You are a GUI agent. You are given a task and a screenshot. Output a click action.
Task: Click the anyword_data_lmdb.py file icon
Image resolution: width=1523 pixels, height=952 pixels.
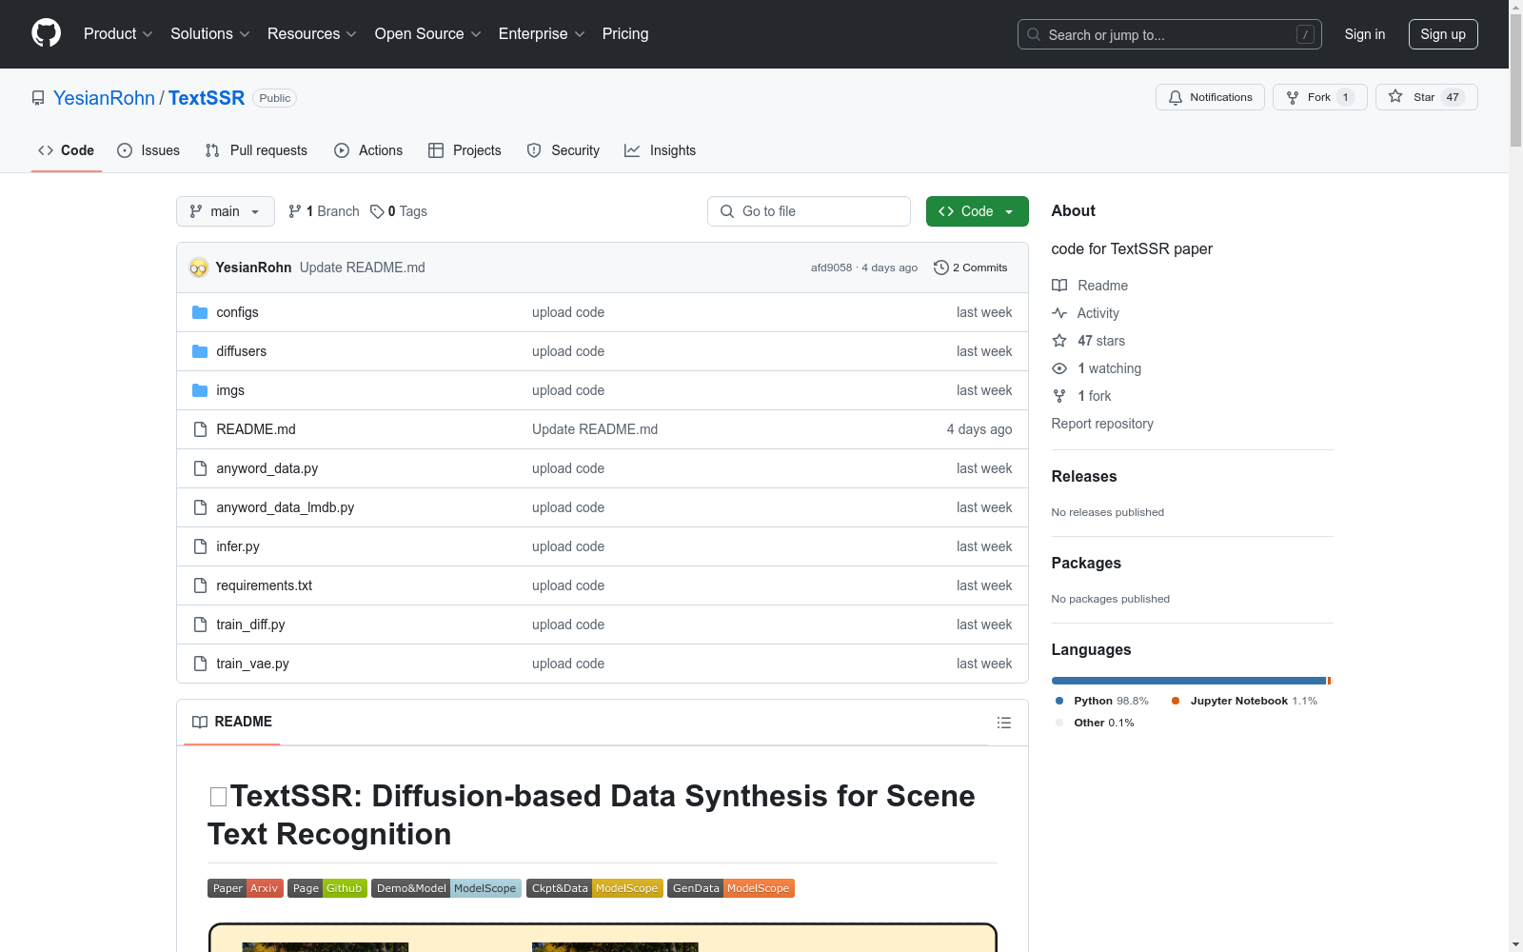200,507
